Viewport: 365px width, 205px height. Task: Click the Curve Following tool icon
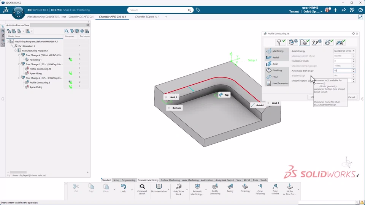pos(260,187)
